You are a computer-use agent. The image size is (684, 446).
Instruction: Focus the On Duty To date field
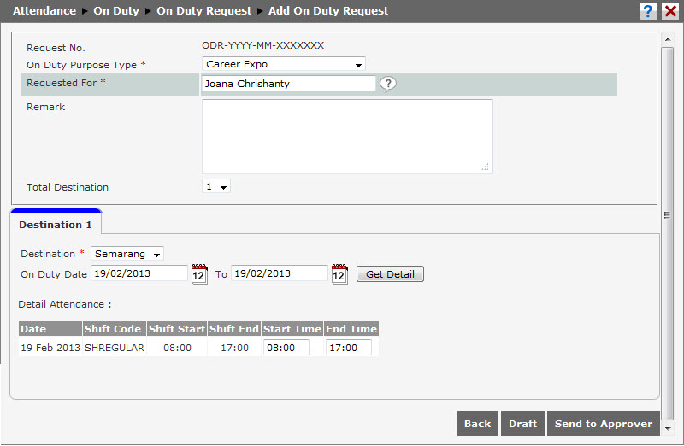[280, 273]
